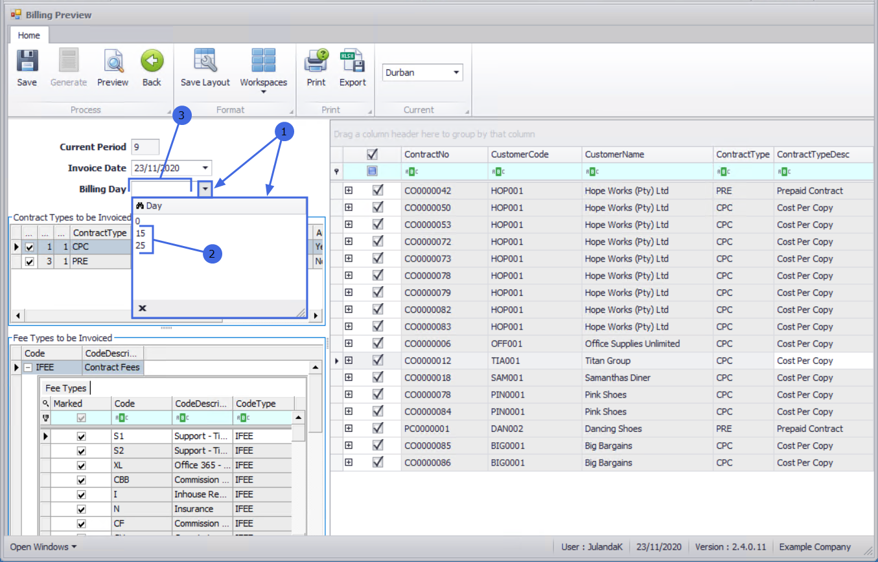878x562 pixels.
Task: Collapse the IFEE Contract Fees row
Action: pyautogui.click(x=28, y=367)
